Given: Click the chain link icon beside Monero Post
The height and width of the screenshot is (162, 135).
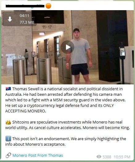Looking at the screenshot, I should point(8,155).
